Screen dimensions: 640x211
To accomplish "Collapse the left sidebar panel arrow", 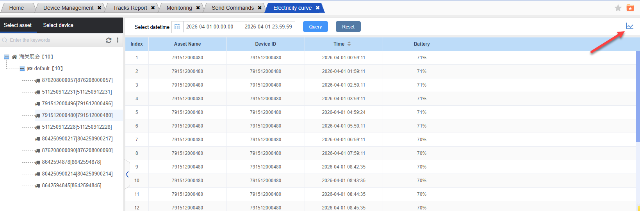I will (127, 174).
